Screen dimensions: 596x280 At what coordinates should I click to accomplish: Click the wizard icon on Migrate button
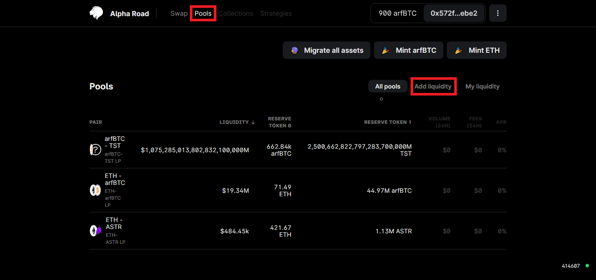[x=295, y=50]
